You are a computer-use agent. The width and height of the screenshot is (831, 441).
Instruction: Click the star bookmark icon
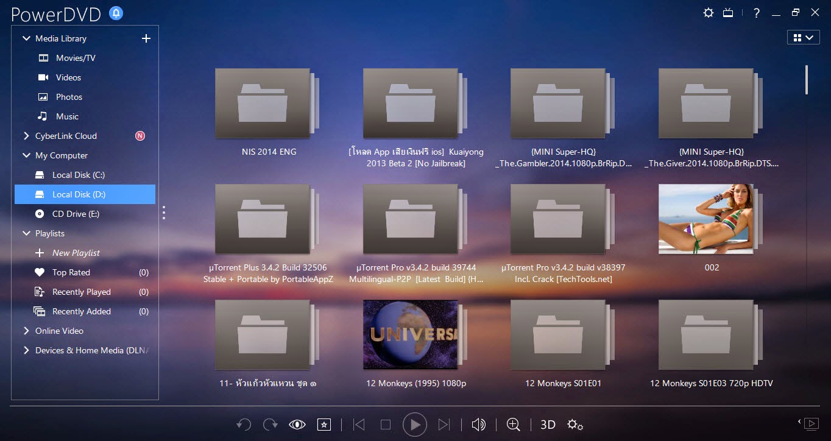324,425
